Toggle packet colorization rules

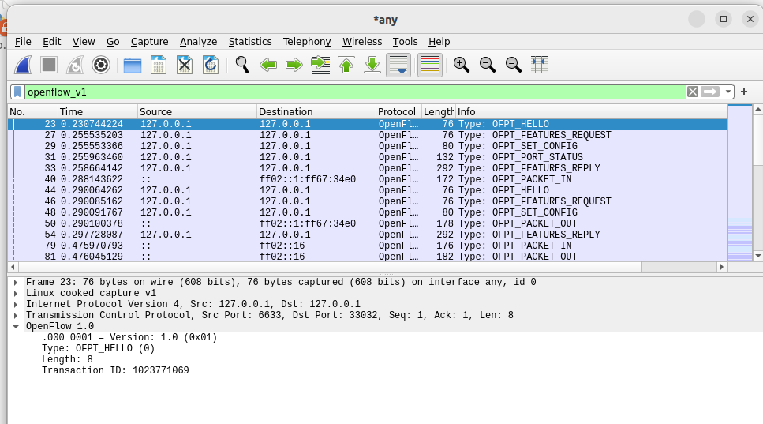tap(430, 65)
